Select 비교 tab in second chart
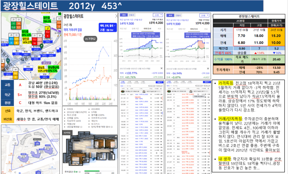 206,29
